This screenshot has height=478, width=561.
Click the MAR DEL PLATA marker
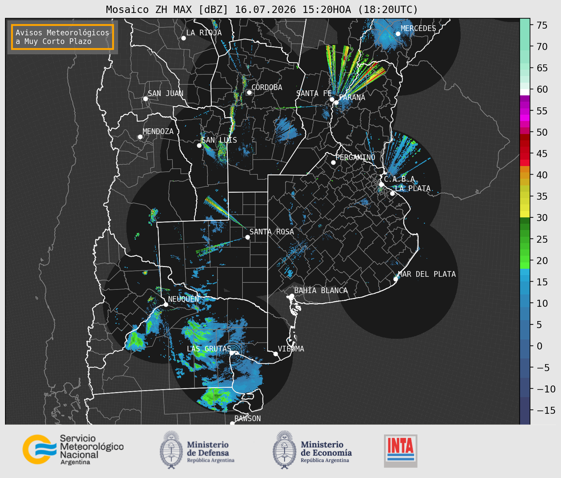(x=396, y=279)
